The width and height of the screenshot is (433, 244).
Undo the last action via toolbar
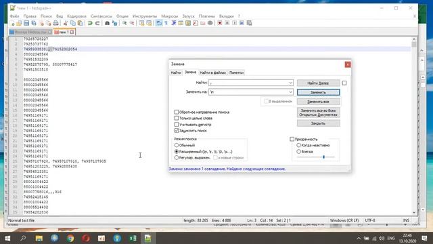[x=90, y=23]
